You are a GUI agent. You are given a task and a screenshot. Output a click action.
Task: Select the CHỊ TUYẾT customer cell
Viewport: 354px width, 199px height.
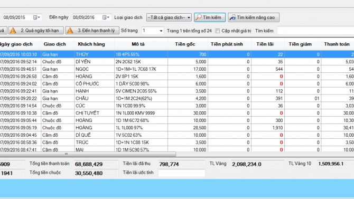click(95, 113)
